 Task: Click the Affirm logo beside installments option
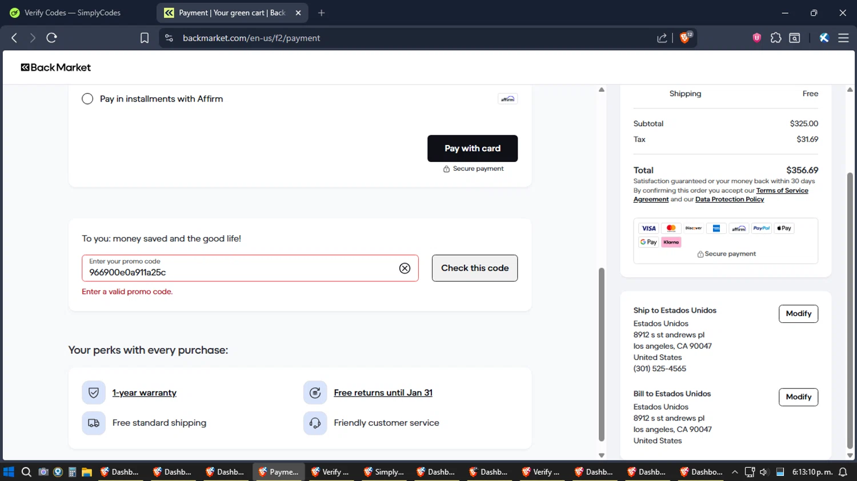(x=508, y=99)
